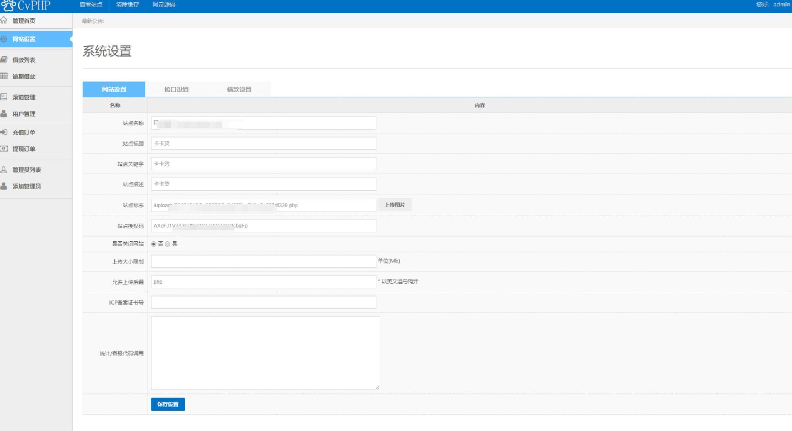This screenshot has width=792, height=431.
Task: Open 添加管理员 in the sidebar
Action: [x=26, y=186]
